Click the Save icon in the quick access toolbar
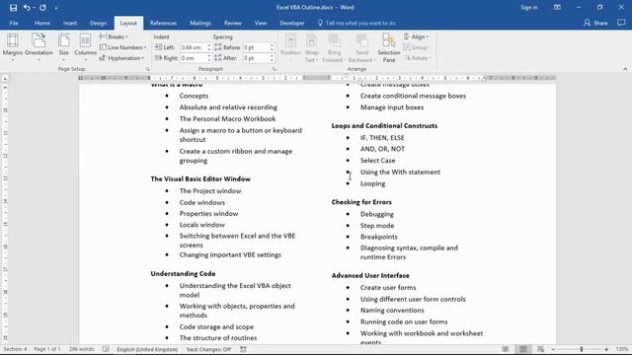The width and height of the screenshot is (632, 355). [x=13, y=8]
